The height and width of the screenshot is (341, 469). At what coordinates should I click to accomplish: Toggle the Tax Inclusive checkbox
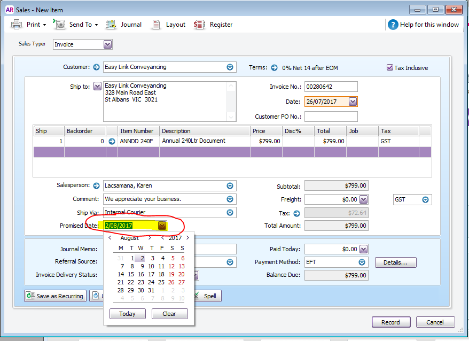point(390,68)
